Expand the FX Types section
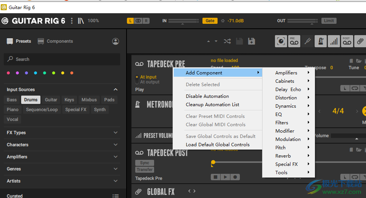366x198 pixels. coord(116,133)
